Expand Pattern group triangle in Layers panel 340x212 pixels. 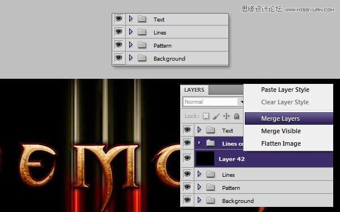click(199, 187)
